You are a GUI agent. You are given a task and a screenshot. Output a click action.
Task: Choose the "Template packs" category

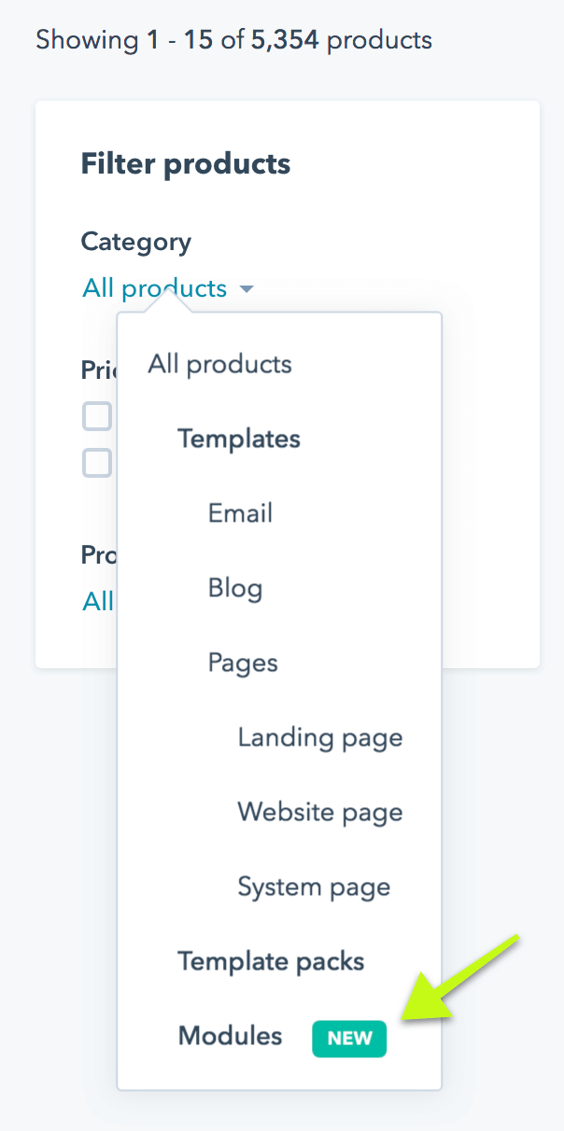[x=271, y=961]
